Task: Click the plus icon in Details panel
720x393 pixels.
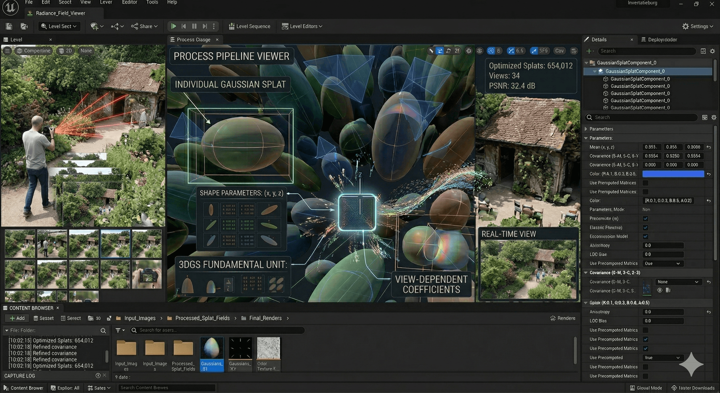Action: 589,51
